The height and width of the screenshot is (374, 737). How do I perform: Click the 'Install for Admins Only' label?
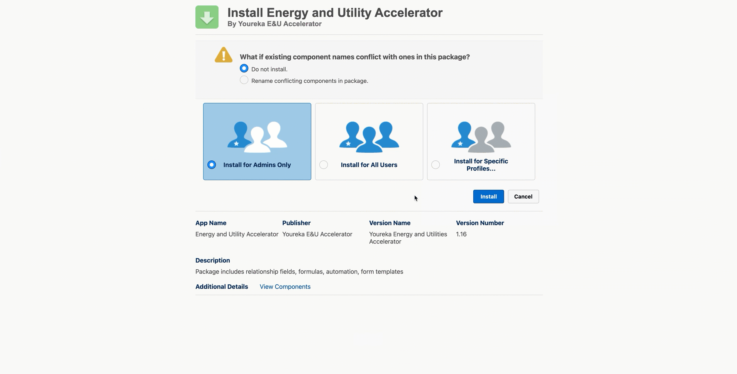tap(257, 165)
